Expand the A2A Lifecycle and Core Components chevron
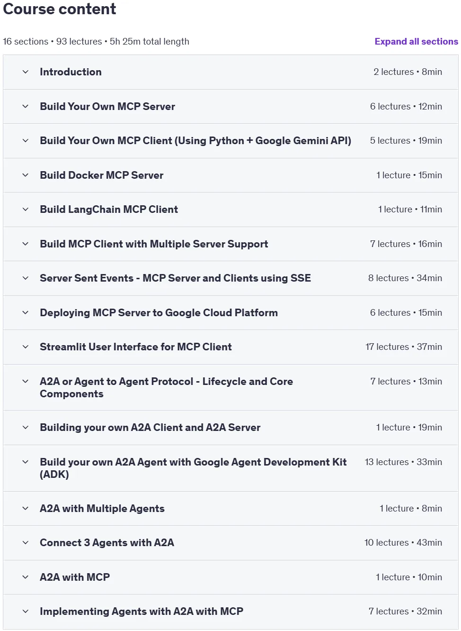 click(26, 382)
